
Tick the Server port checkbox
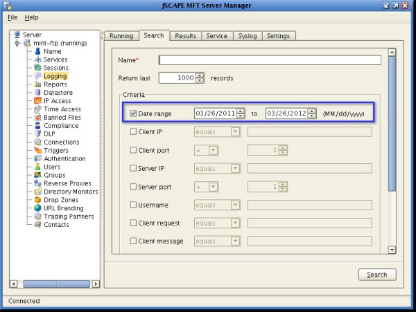click(133, 187)
